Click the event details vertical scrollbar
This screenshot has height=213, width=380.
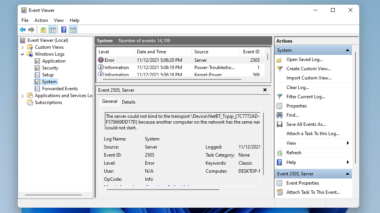pyautogui.click(x=263, y=144)
